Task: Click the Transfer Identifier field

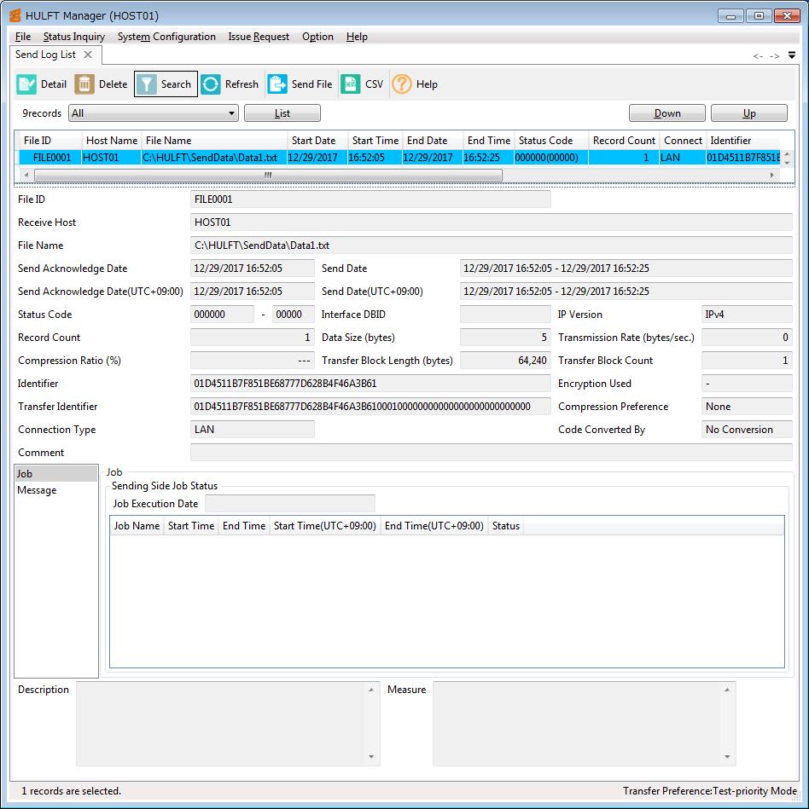Action: point(370,407)
